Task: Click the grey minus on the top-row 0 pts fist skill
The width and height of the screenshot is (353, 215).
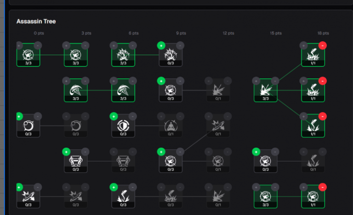Action: click(x=38, y=45)
